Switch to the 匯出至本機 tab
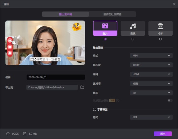 pyautogui.click(x=66, y=14)
